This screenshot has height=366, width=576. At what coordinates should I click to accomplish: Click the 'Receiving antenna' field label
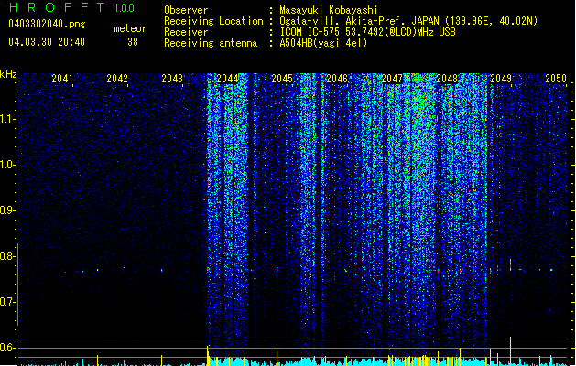point(211,43)
